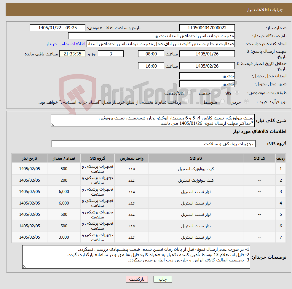Click the گروه کالا column header
The height and width of the screenshot is (289, 292).
click(98, 159)
